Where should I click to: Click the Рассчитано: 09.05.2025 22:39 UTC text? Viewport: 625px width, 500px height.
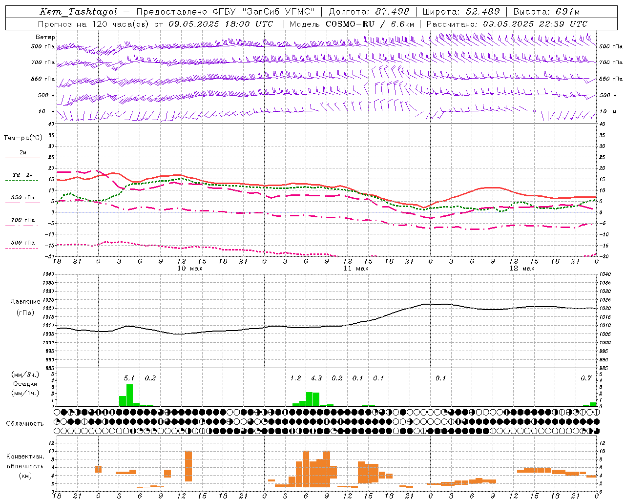click(507, 24)
